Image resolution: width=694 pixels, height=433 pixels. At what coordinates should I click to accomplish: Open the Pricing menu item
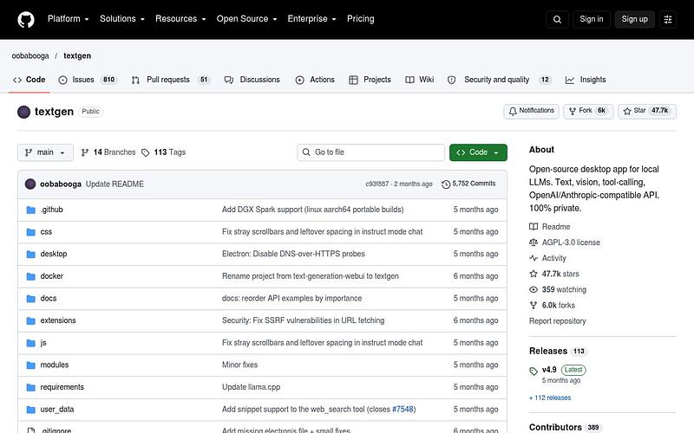coord(360,19)
